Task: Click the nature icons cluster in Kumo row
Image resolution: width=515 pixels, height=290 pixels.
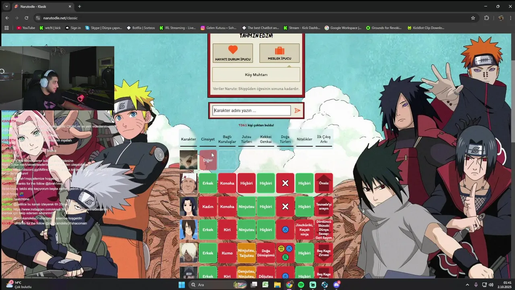Action: 285,253
